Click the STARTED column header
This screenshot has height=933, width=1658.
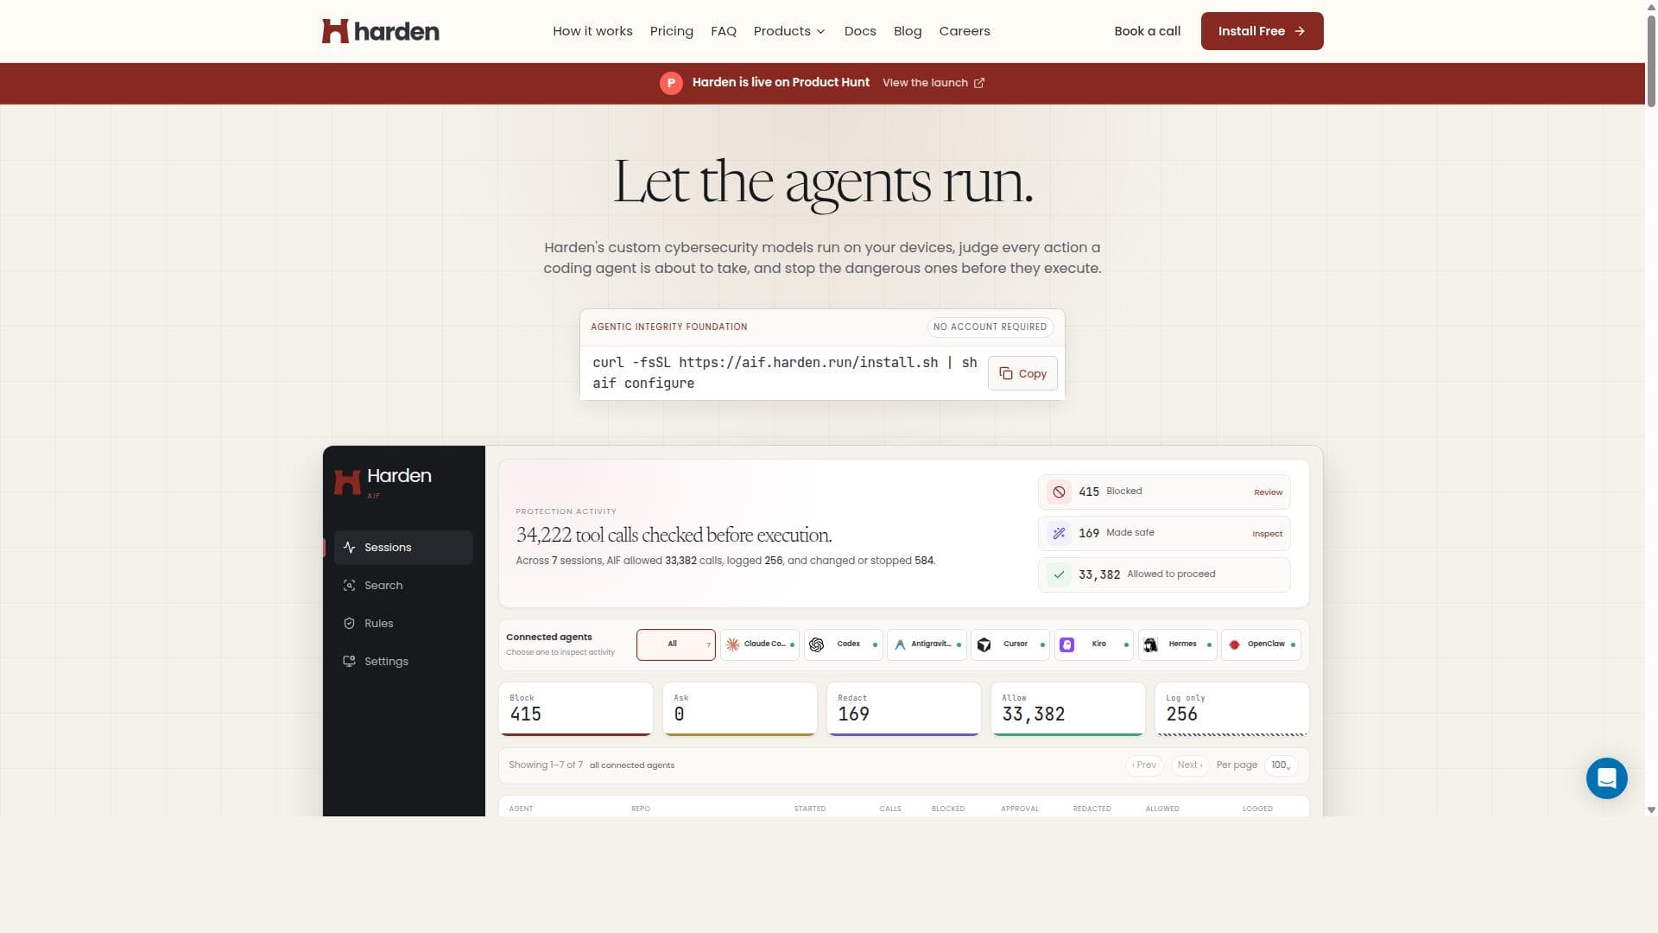tap(810, 809)
